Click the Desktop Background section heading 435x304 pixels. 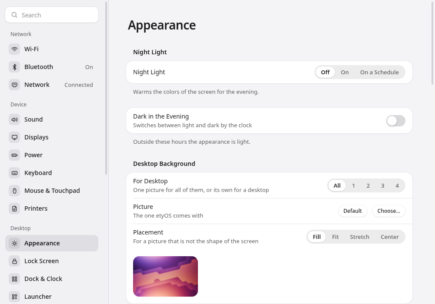pyautogui.click(x=164, y=164)
